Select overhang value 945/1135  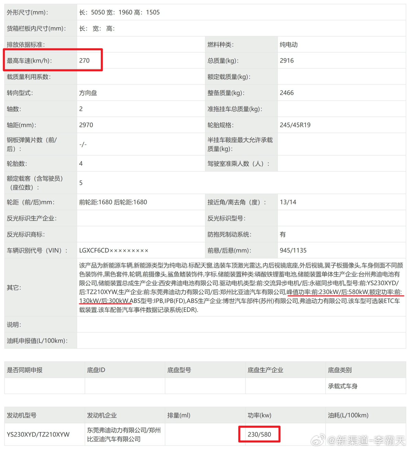293,251
